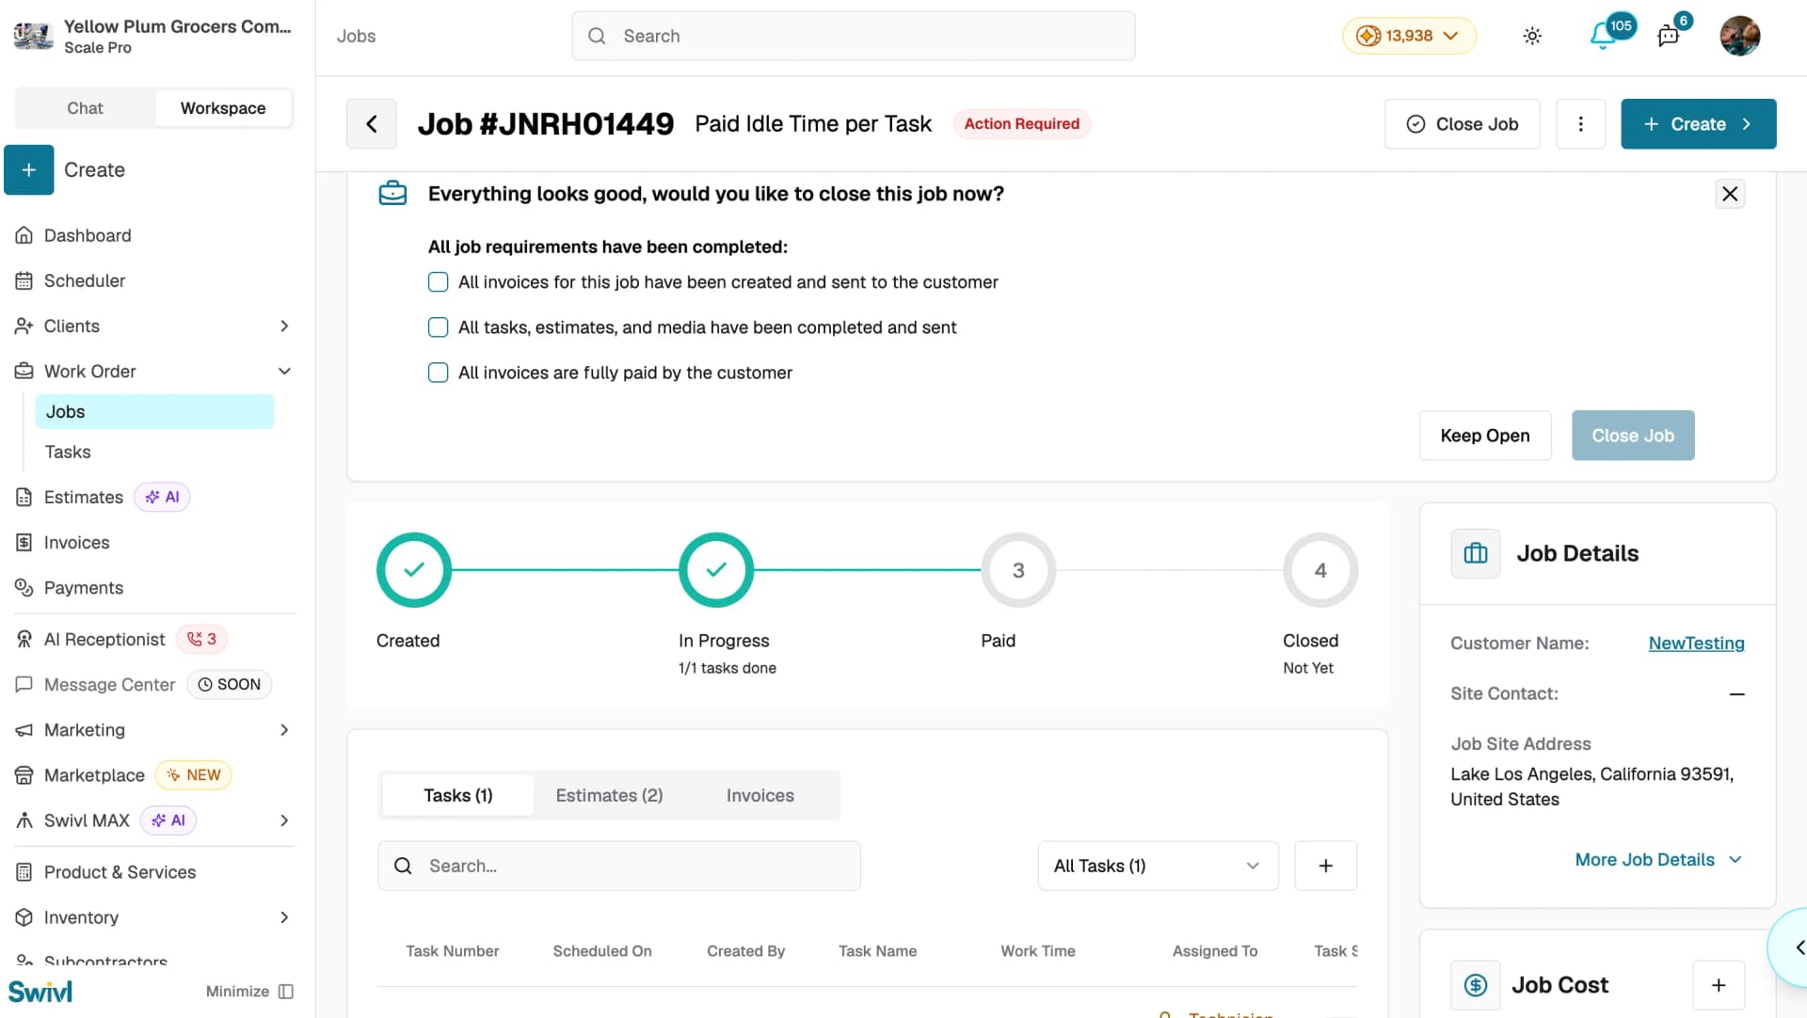The image size is (1807, 1018).
Task: Minimize the sidebar
Action: tap(249, 992)
